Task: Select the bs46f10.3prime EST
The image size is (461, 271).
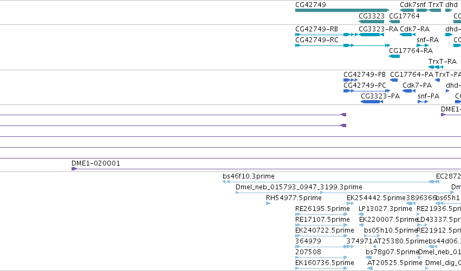Action: pos(331,182)
